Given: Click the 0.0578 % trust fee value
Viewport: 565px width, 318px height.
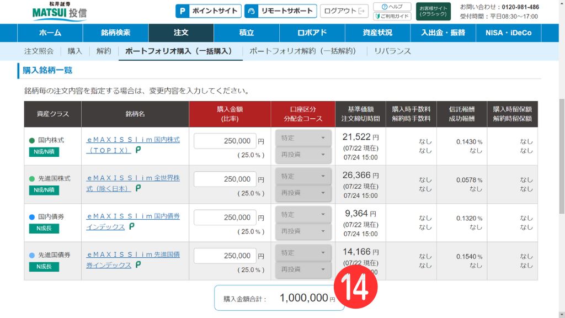Looking at the screenshot, I should [x=469, y=180].
